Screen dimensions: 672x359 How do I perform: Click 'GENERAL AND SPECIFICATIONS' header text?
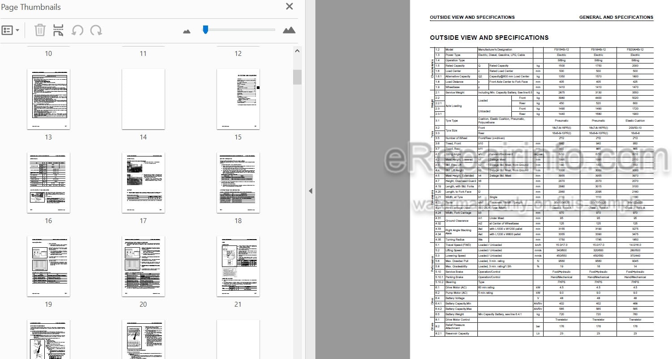(x=616, y=17)
